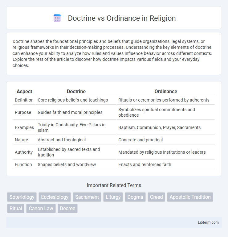Viewport: 228px width, 237px height.
Task: Open the Apostolic Tradition tag
Action: pos(190,197)
